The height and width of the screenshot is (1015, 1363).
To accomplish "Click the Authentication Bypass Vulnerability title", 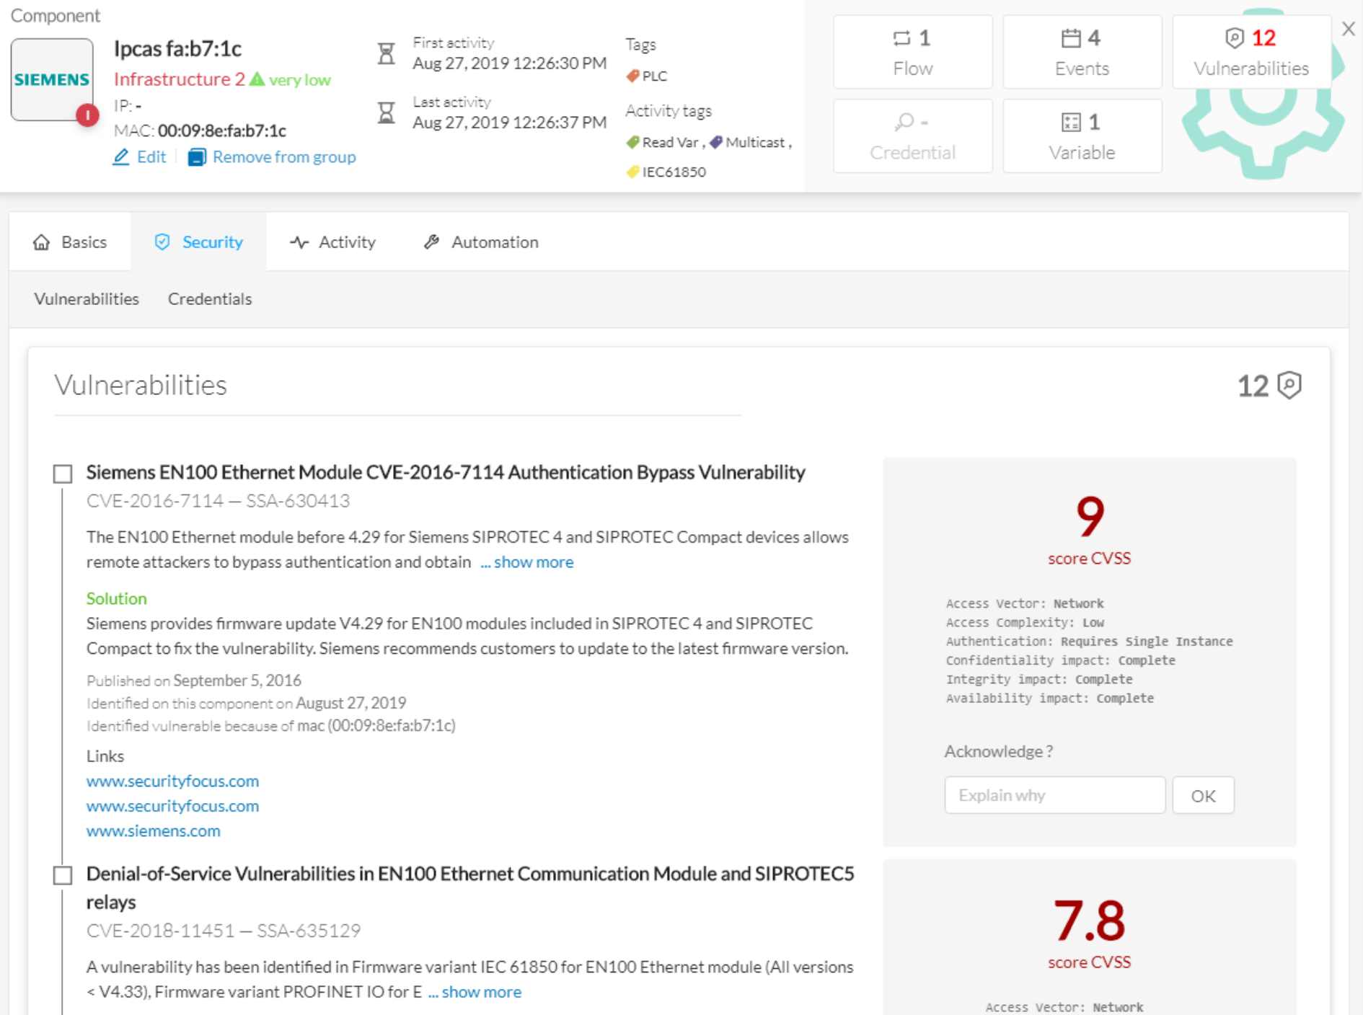I will pyautogui.click(x=446, y=472).
